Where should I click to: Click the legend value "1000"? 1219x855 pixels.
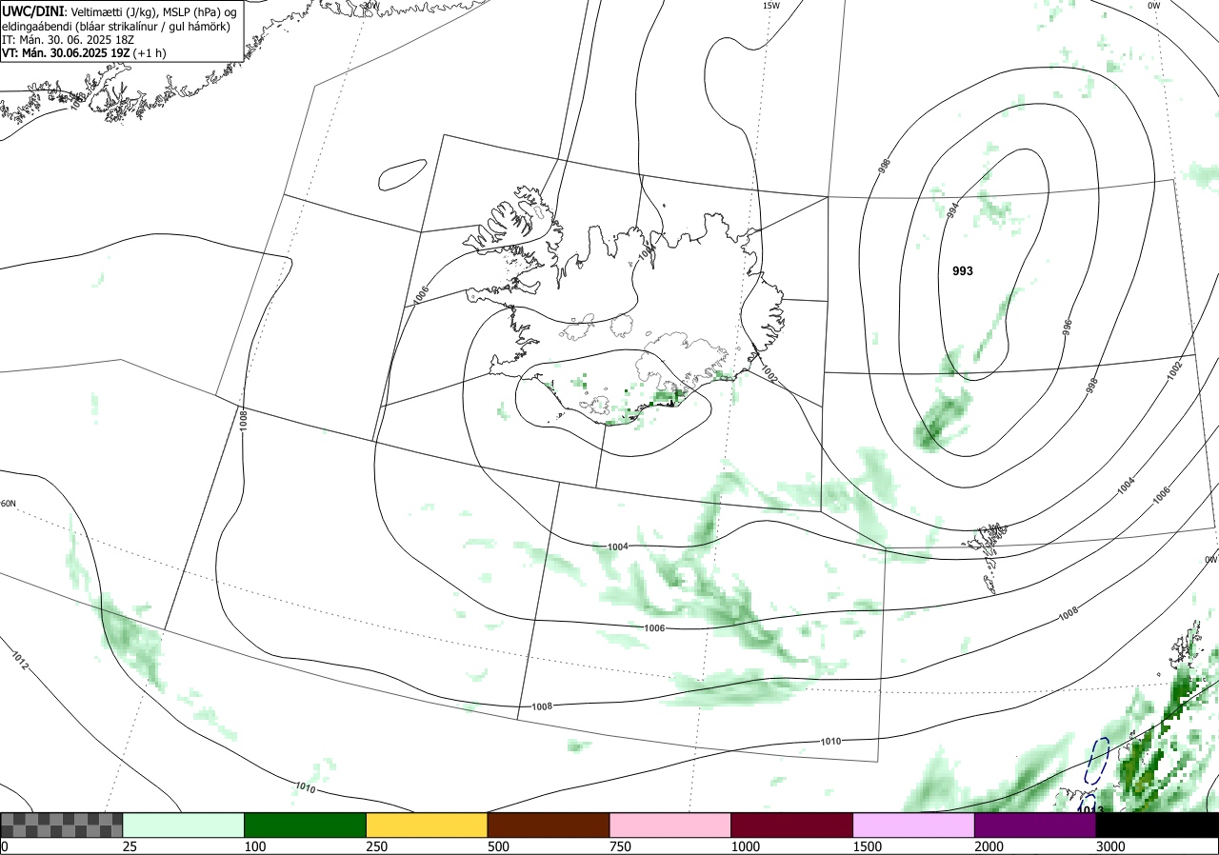tap(745, 846)
